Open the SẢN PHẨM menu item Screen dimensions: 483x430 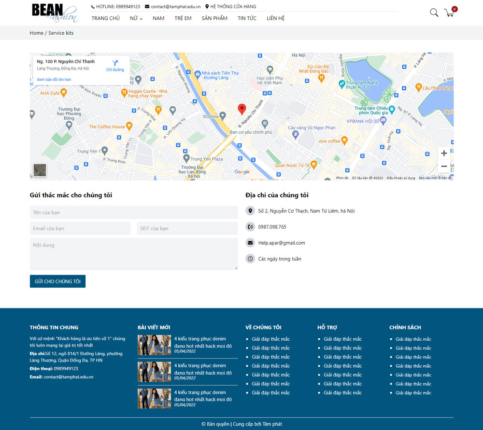pos(214,18)
